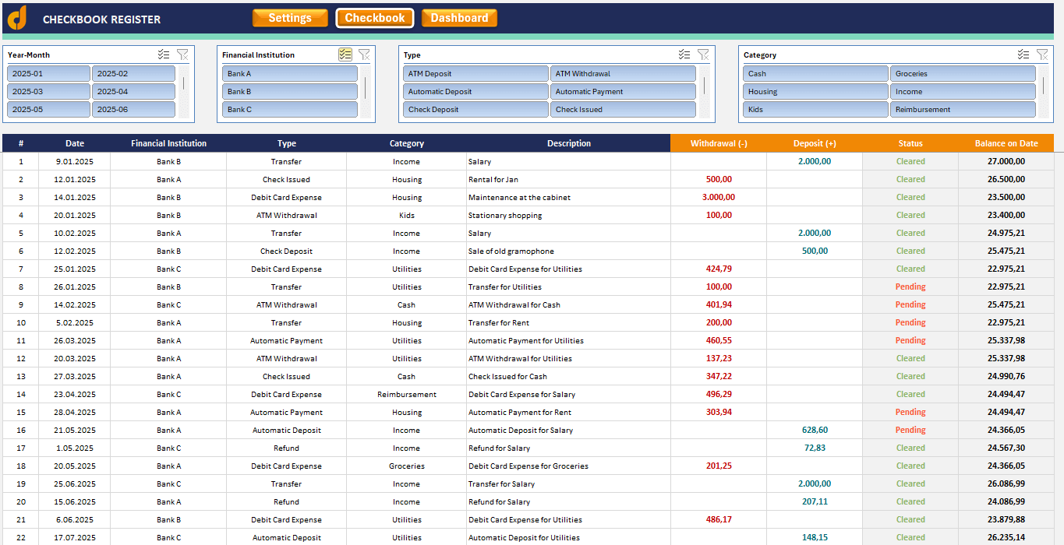
Task: Select balance value 24.990,76
Action: [1006, 377]
